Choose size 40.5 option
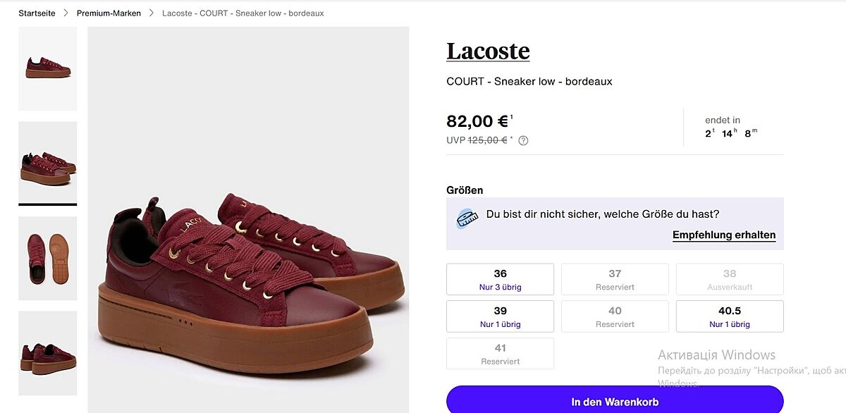This screenshot has width=846, height=413. click(x=730, y=316)
